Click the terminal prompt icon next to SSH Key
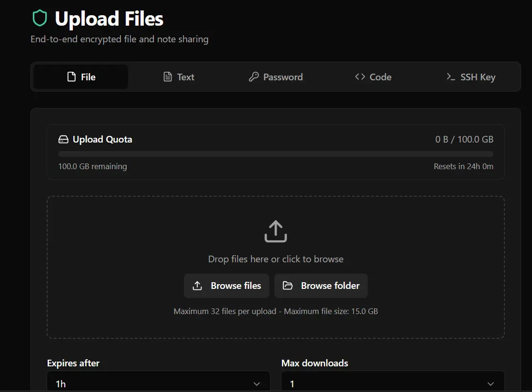 pyautogui.click(x=451, y=77)
